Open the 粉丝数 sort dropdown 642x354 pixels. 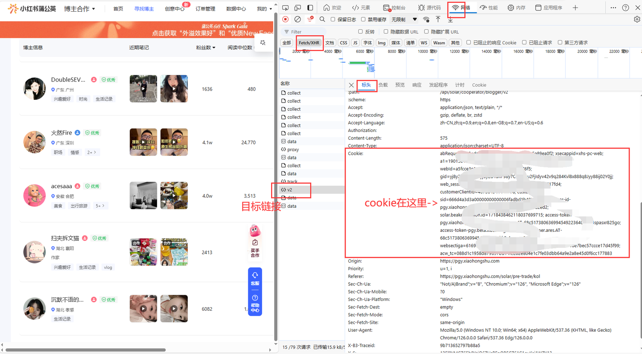tap(206, 48)
